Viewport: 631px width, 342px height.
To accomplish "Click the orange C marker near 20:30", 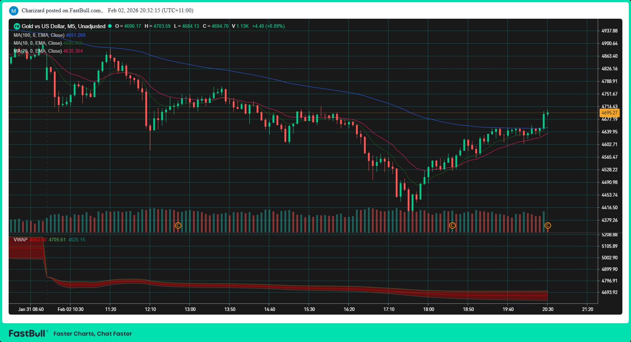I will click(x=548, y=225).
